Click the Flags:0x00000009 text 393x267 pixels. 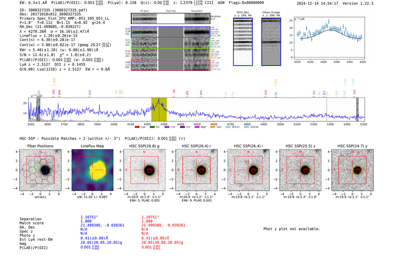[x=246, y=3]
